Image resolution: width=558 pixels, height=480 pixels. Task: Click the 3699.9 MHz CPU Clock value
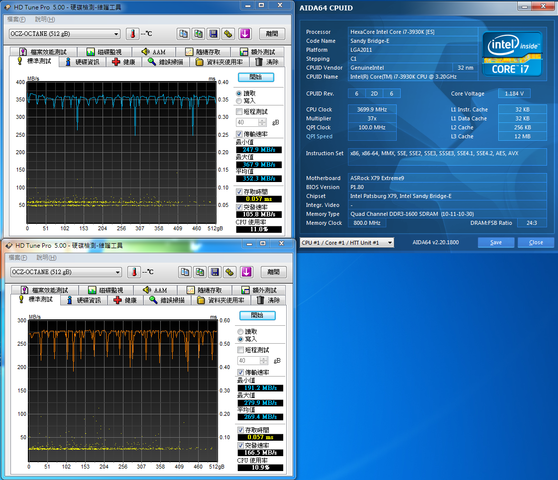[372, 109]
